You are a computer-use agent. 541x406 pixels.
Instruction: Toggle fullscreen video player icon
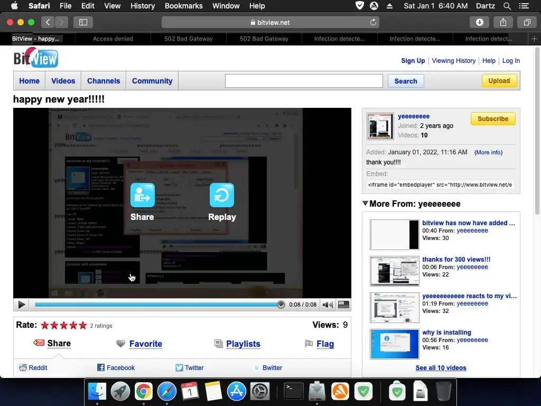coord(343,304)
